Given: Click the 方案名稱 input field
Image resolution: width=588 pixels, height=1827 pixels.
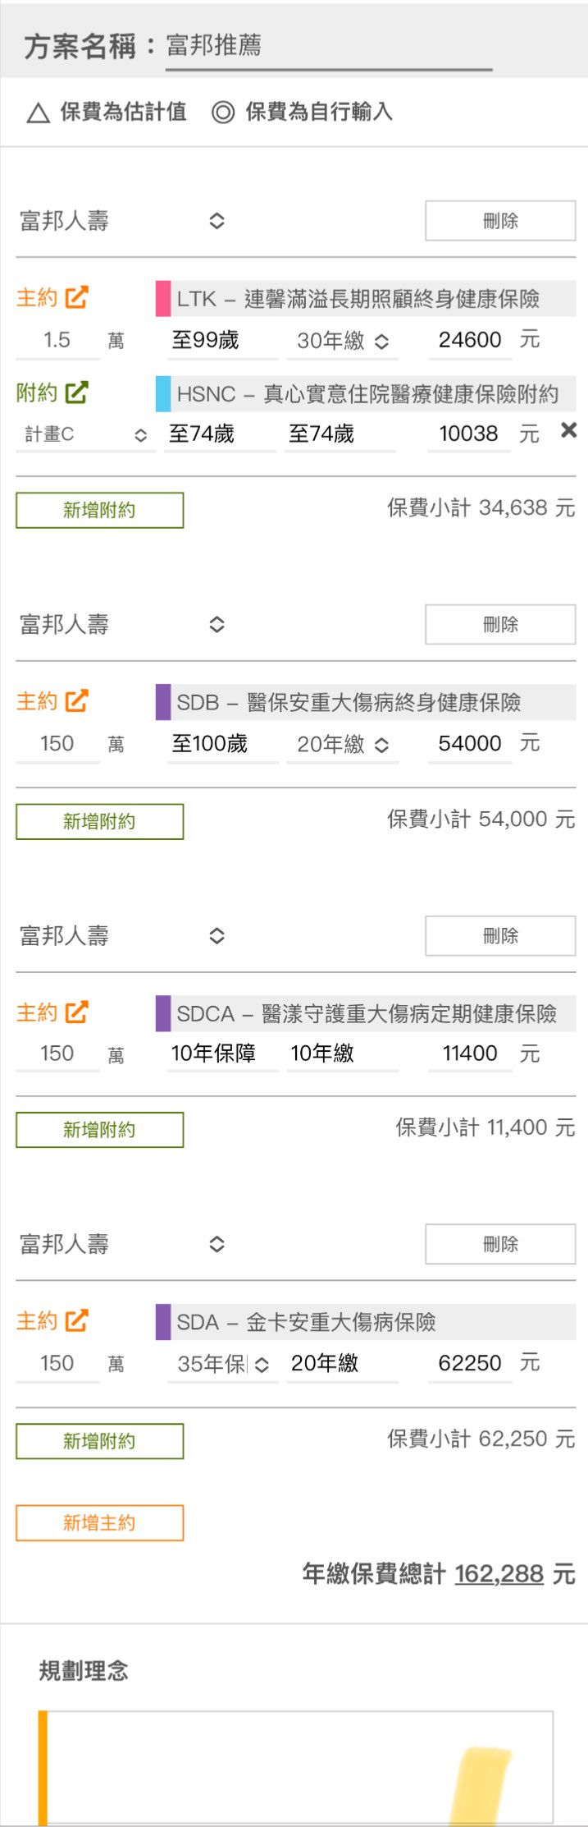Looking at the screenshot, I should [328, 46].
